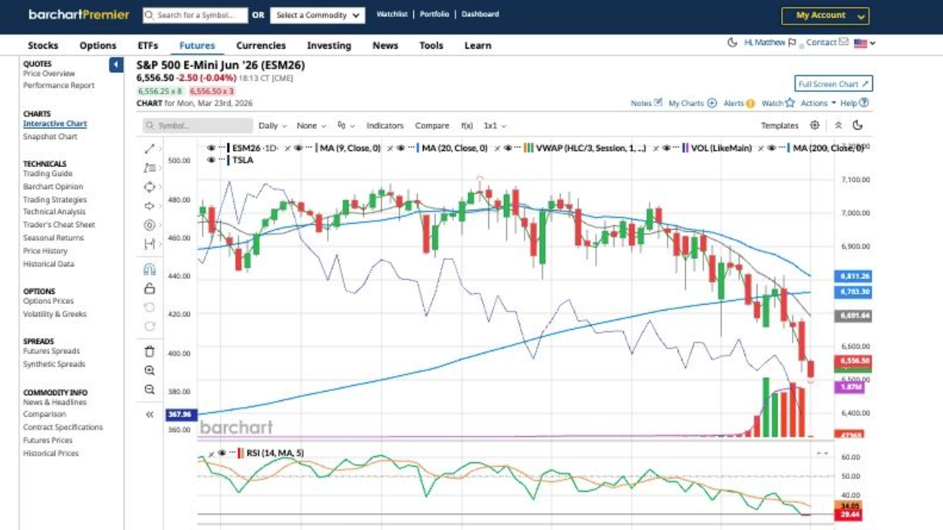The height and width of the screenshot is (530, 943).
Task: Open the Select a Commodity dropdown
Action: click(x=318, y=15)
